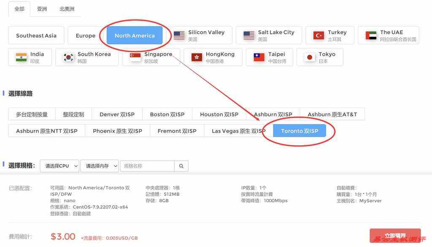Click the 規格 nano text
The width and height of the screenshot is (432, 247).
[x=62, y=201]
